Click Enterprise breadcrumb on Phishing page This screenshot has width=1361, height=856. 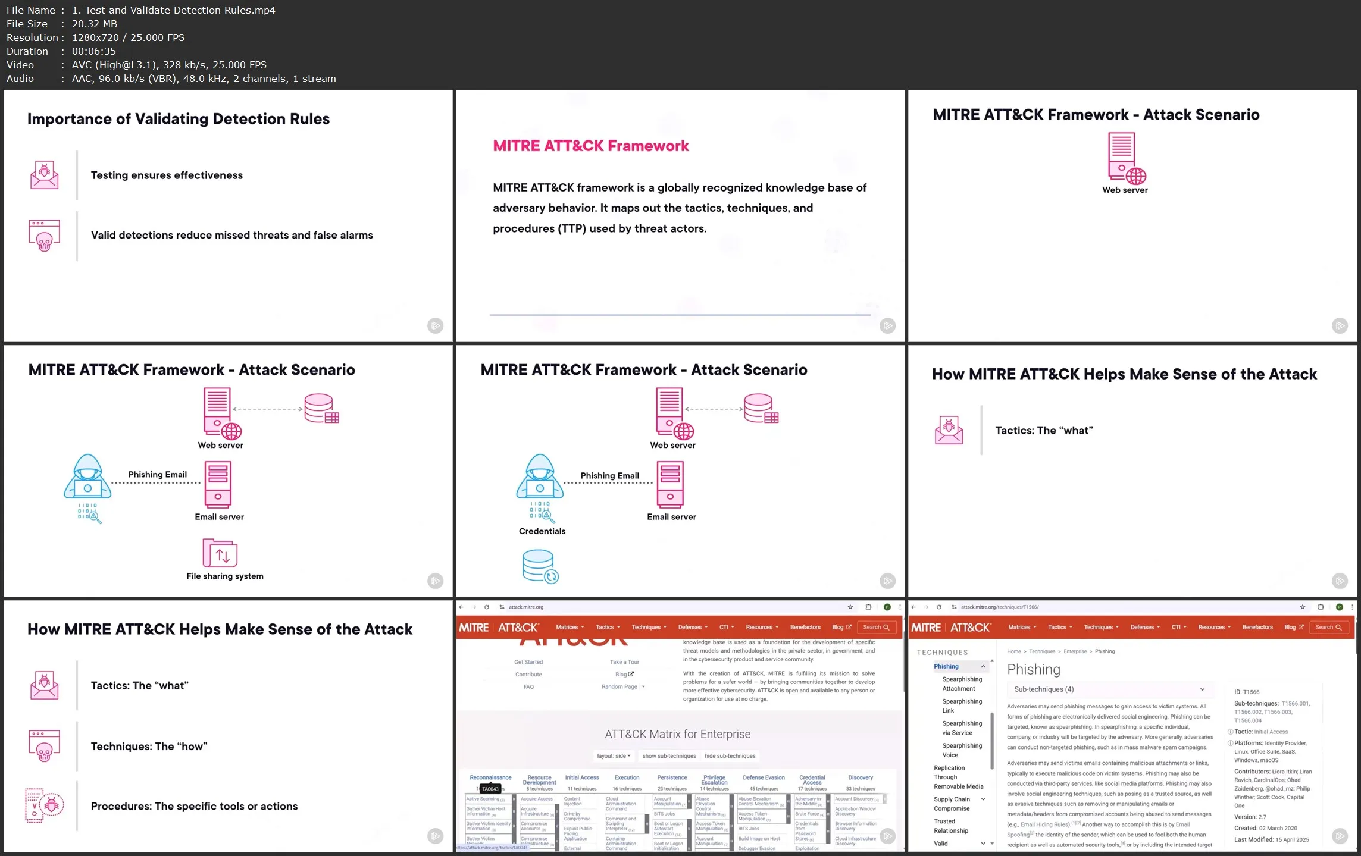tap(1075, 651)
